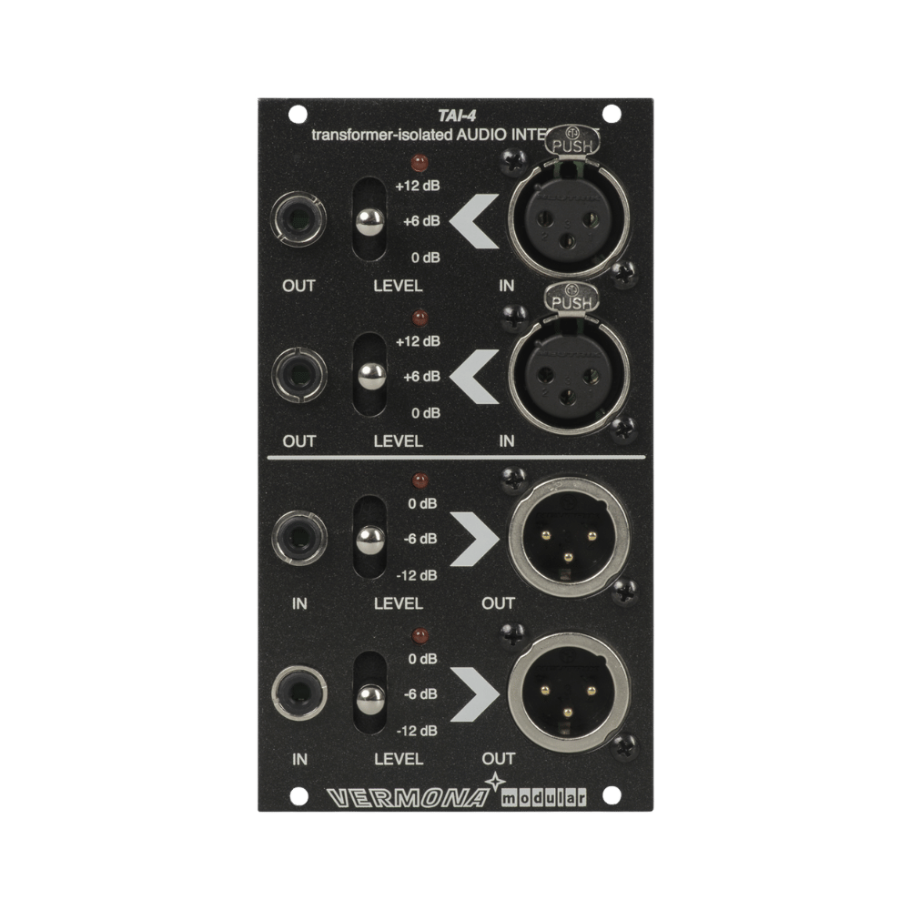This screenshot has width=910, height=910.
Task: Click the PUSH release tab on second XLR input
Action: (571, 298)
